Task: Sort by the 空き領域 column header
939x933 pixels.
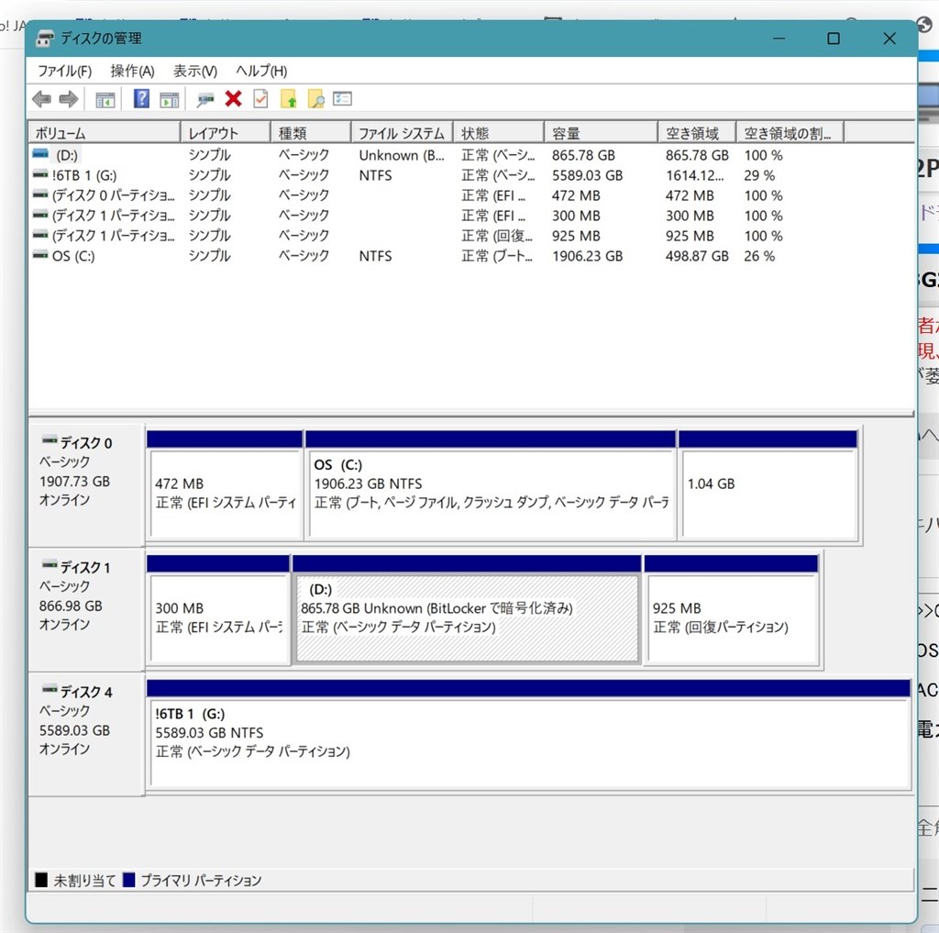Action: tap(697, 133)
